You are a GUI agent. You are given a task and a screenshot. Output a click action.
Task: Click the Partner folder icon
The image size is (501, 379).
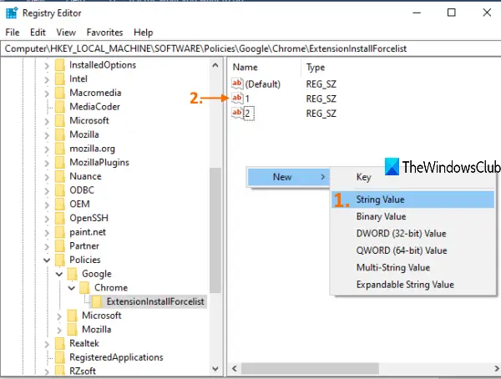(x=60, y=246)
